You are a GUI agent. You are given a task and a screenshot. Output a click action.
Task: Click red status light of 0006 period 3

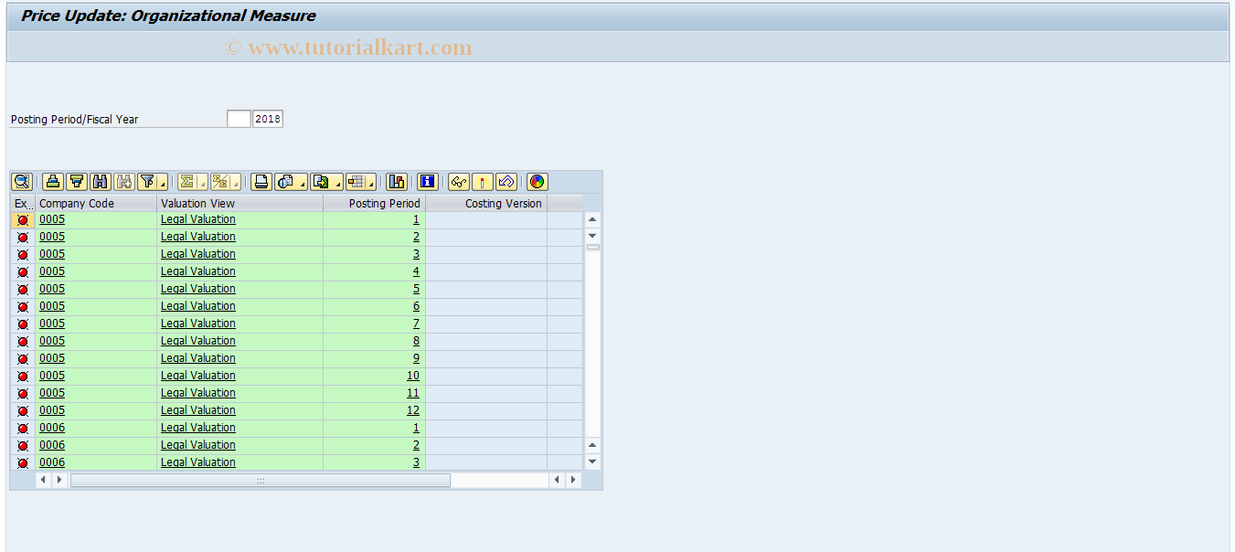[x=23, y=463]
